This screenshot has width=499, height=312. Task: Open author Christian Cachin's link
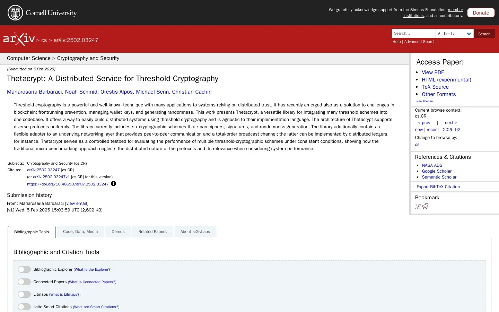pyautogui.click(x=192, y=92)
